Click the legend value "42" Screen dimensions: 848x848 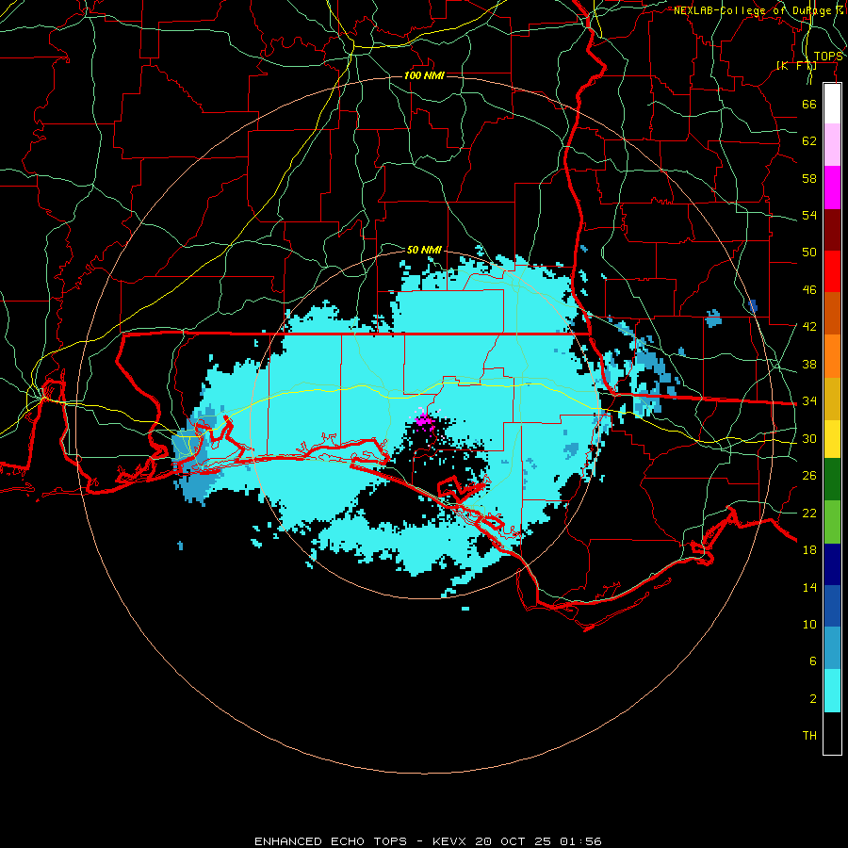tap(809, 327)
